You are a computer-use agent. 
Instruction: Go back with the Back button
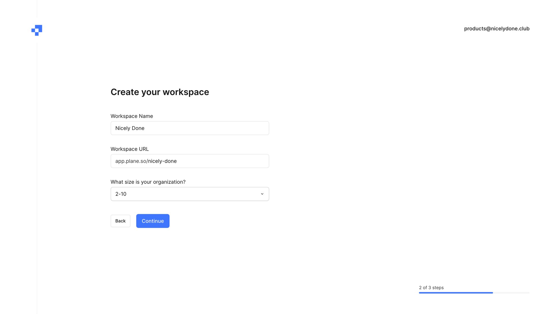(x=120, y=221)
